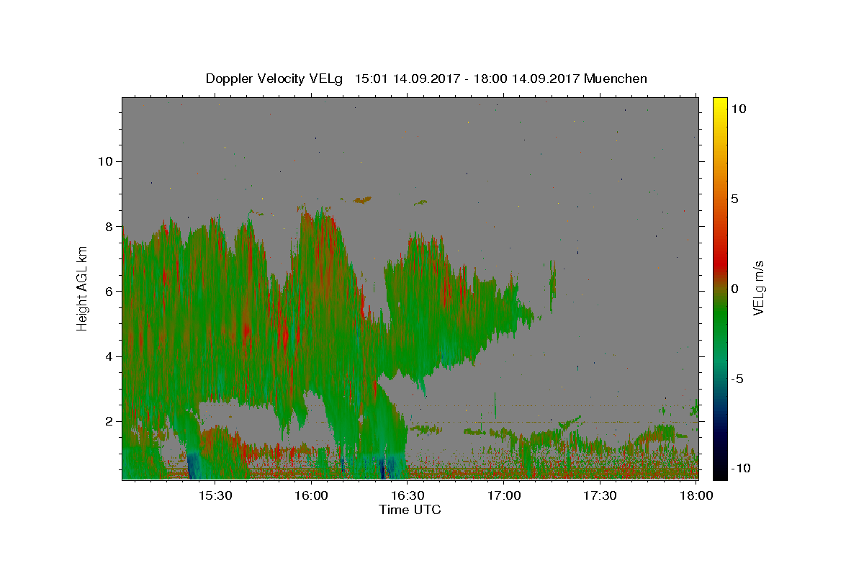Click the Time UTC axis title
The width and height of the screenshot is (864, 576).
pyautogui.click(x=410, y=510)
